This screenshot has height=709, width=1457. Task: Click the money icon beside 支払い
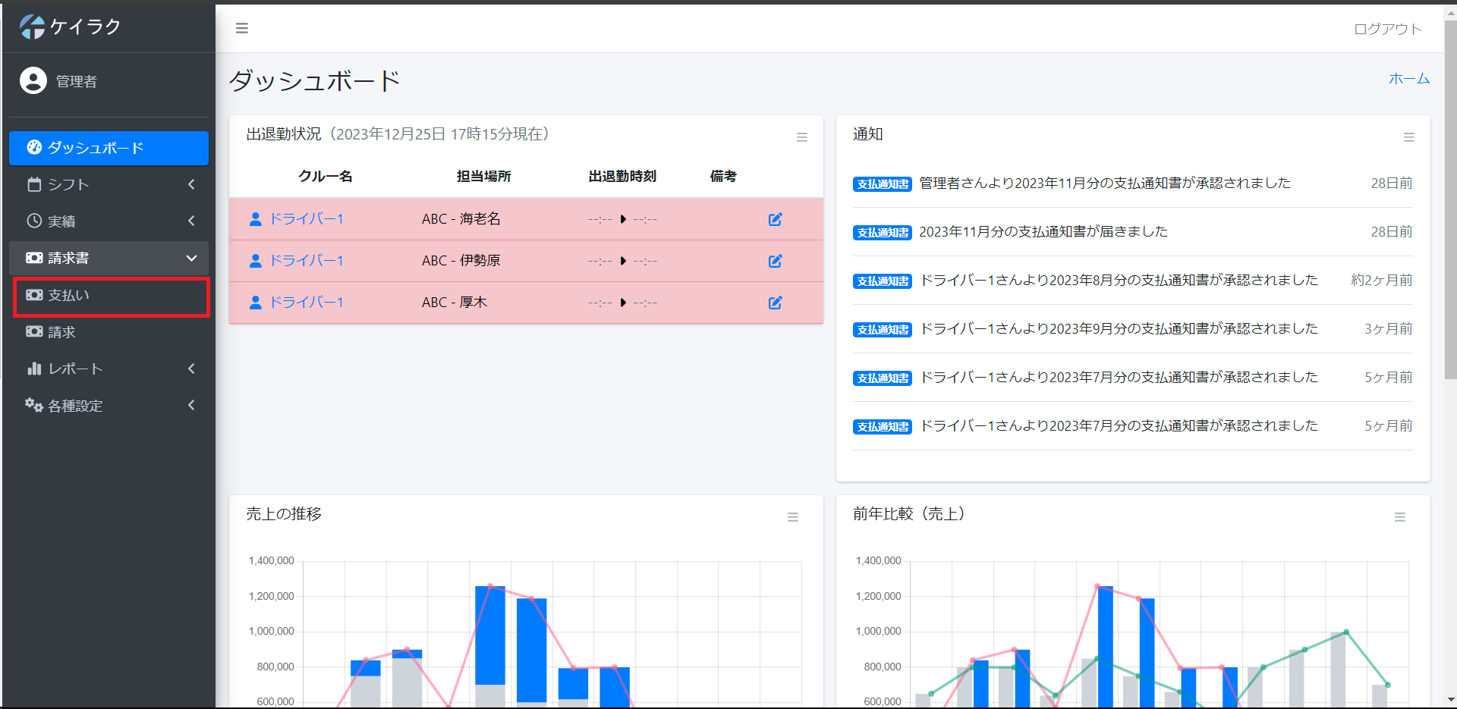[x=34, y=295]
